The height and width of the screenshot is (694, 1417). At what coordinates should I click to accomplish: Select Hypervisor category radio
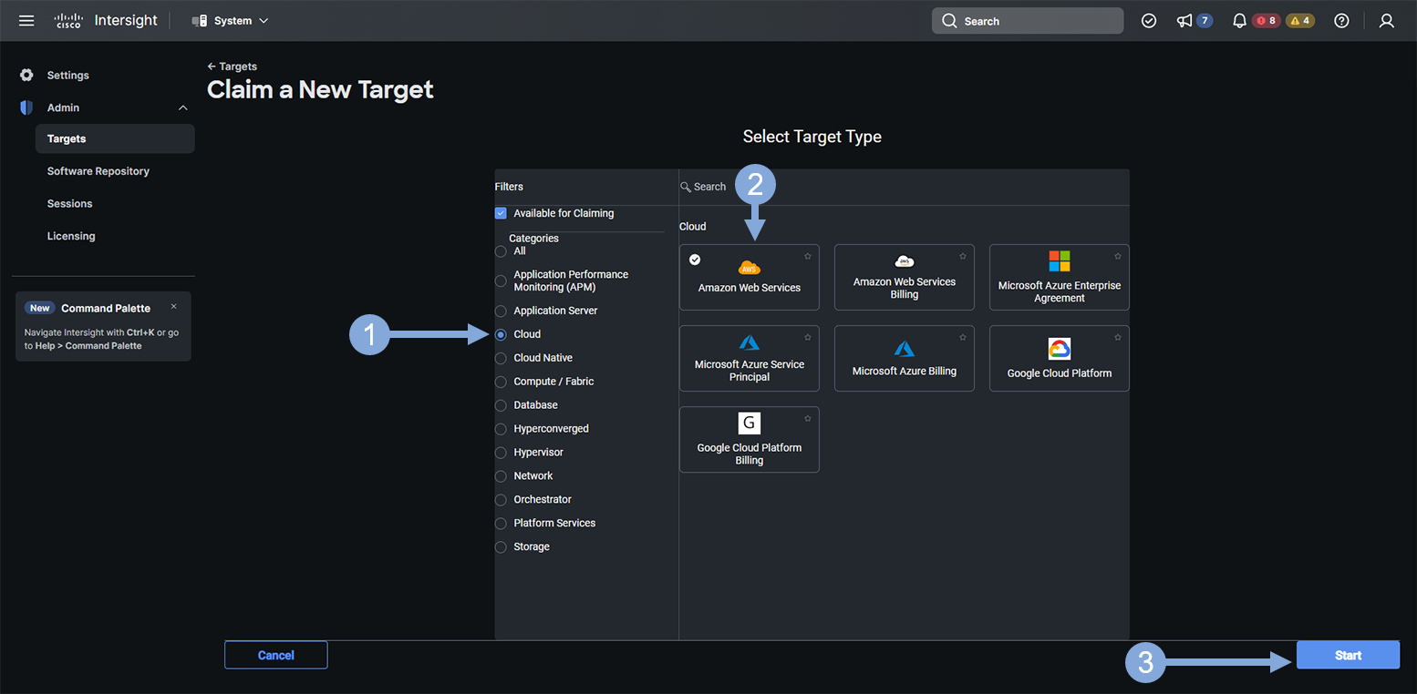click(501, 453)
